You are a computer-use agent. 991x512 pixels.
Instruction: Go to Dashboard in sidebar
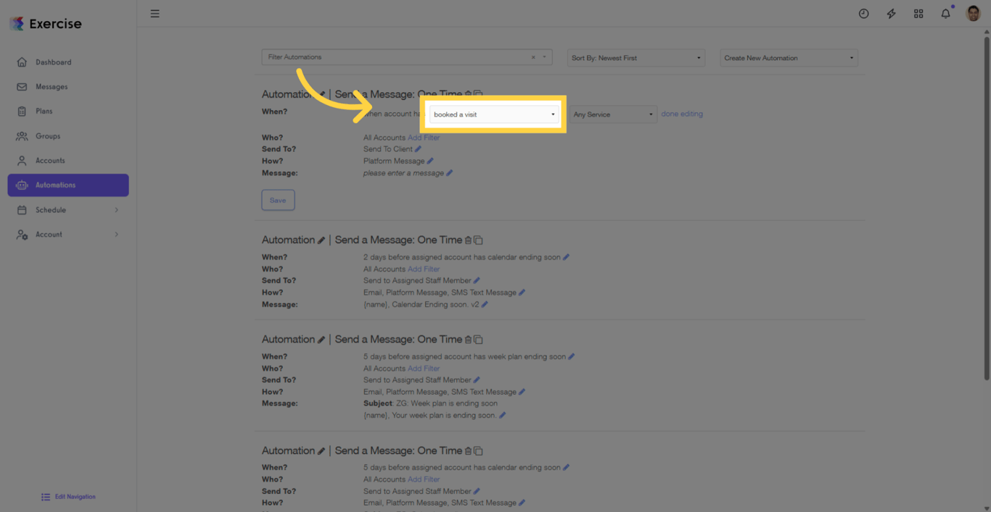[53, 62]
